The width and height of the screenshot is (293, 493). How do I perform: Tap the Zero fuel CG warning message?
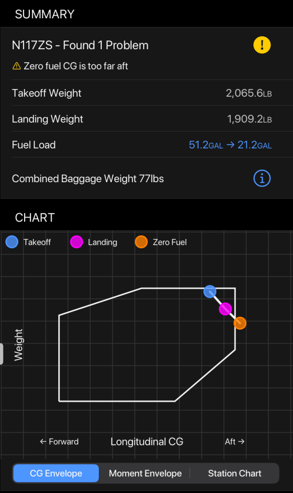76,67
